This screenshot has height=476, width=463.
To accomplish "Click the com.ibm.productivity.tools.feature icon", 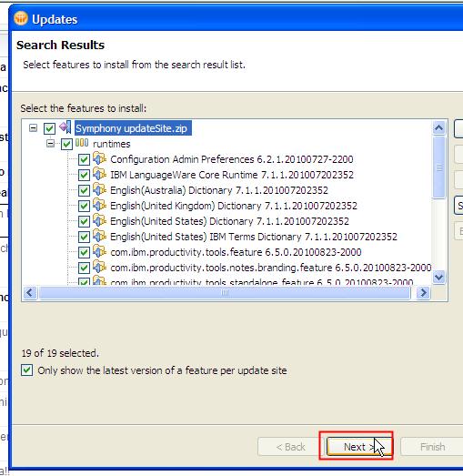I will [x=99, y=251].
